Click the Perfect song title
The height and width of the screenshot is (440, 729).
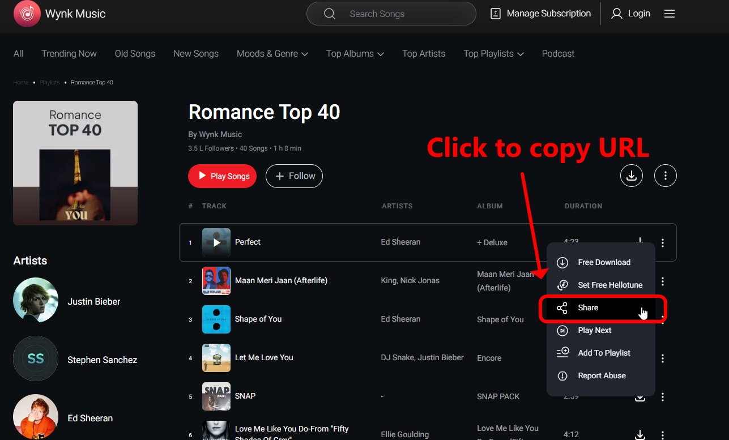248,242
